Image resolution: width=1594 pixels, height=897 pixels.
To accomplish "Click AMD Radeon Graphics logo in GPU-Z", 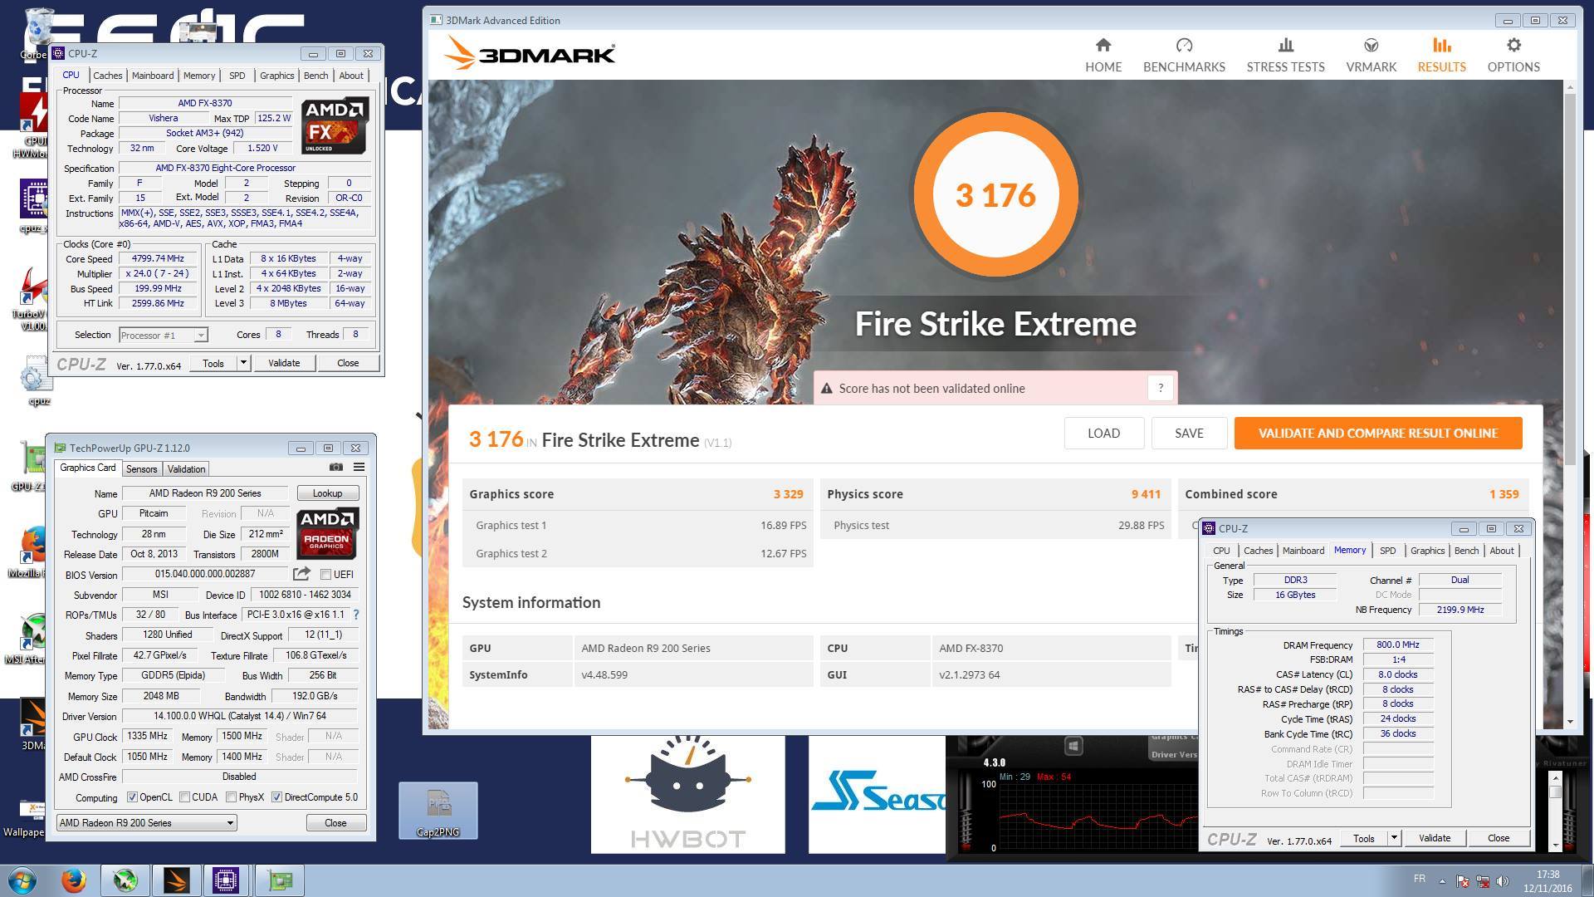I will tap(327, 532).
